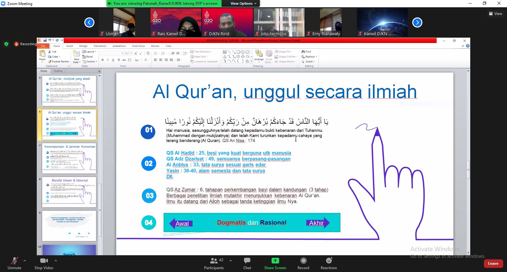Click the Awal arrow button on slide

(x=181, y=223)
